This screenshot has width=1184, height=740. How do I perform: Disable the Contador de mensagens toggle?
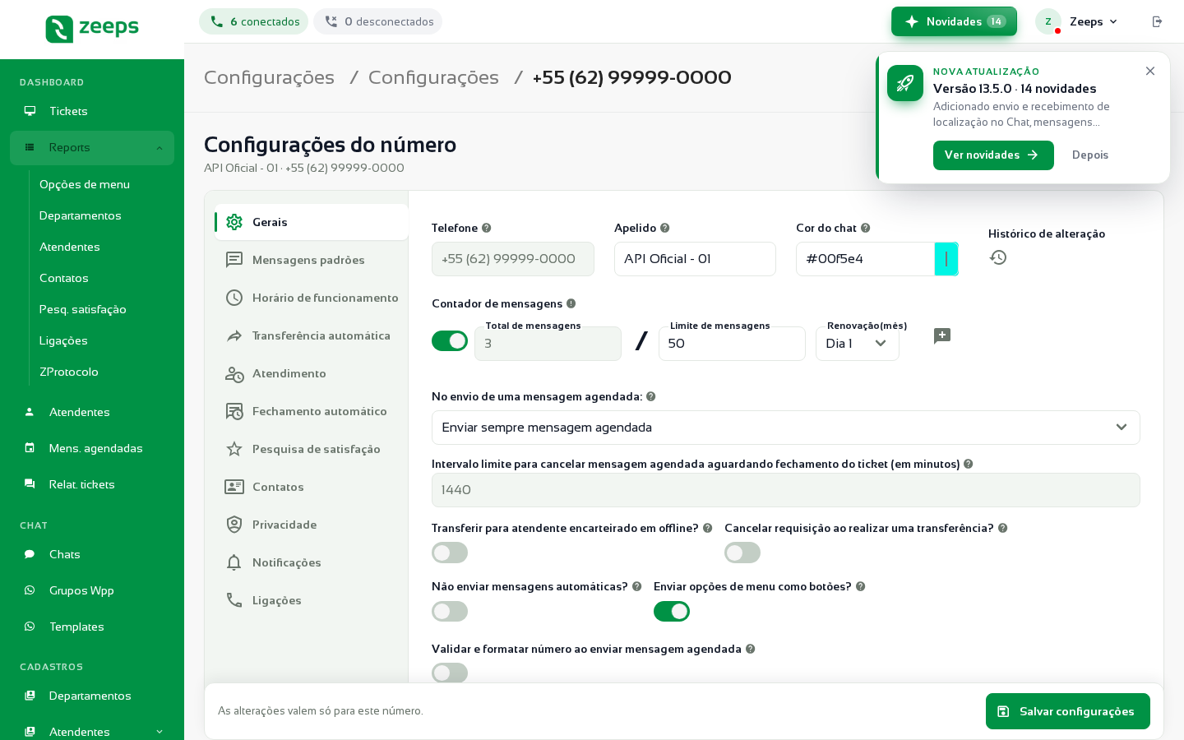click(x=450, y=340)
